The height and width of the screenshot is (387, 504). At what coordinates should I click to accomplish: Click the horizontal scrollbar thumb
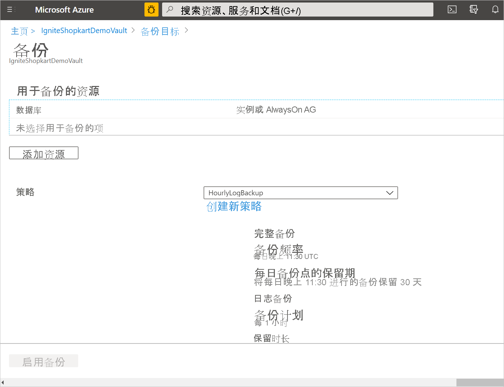480,382
